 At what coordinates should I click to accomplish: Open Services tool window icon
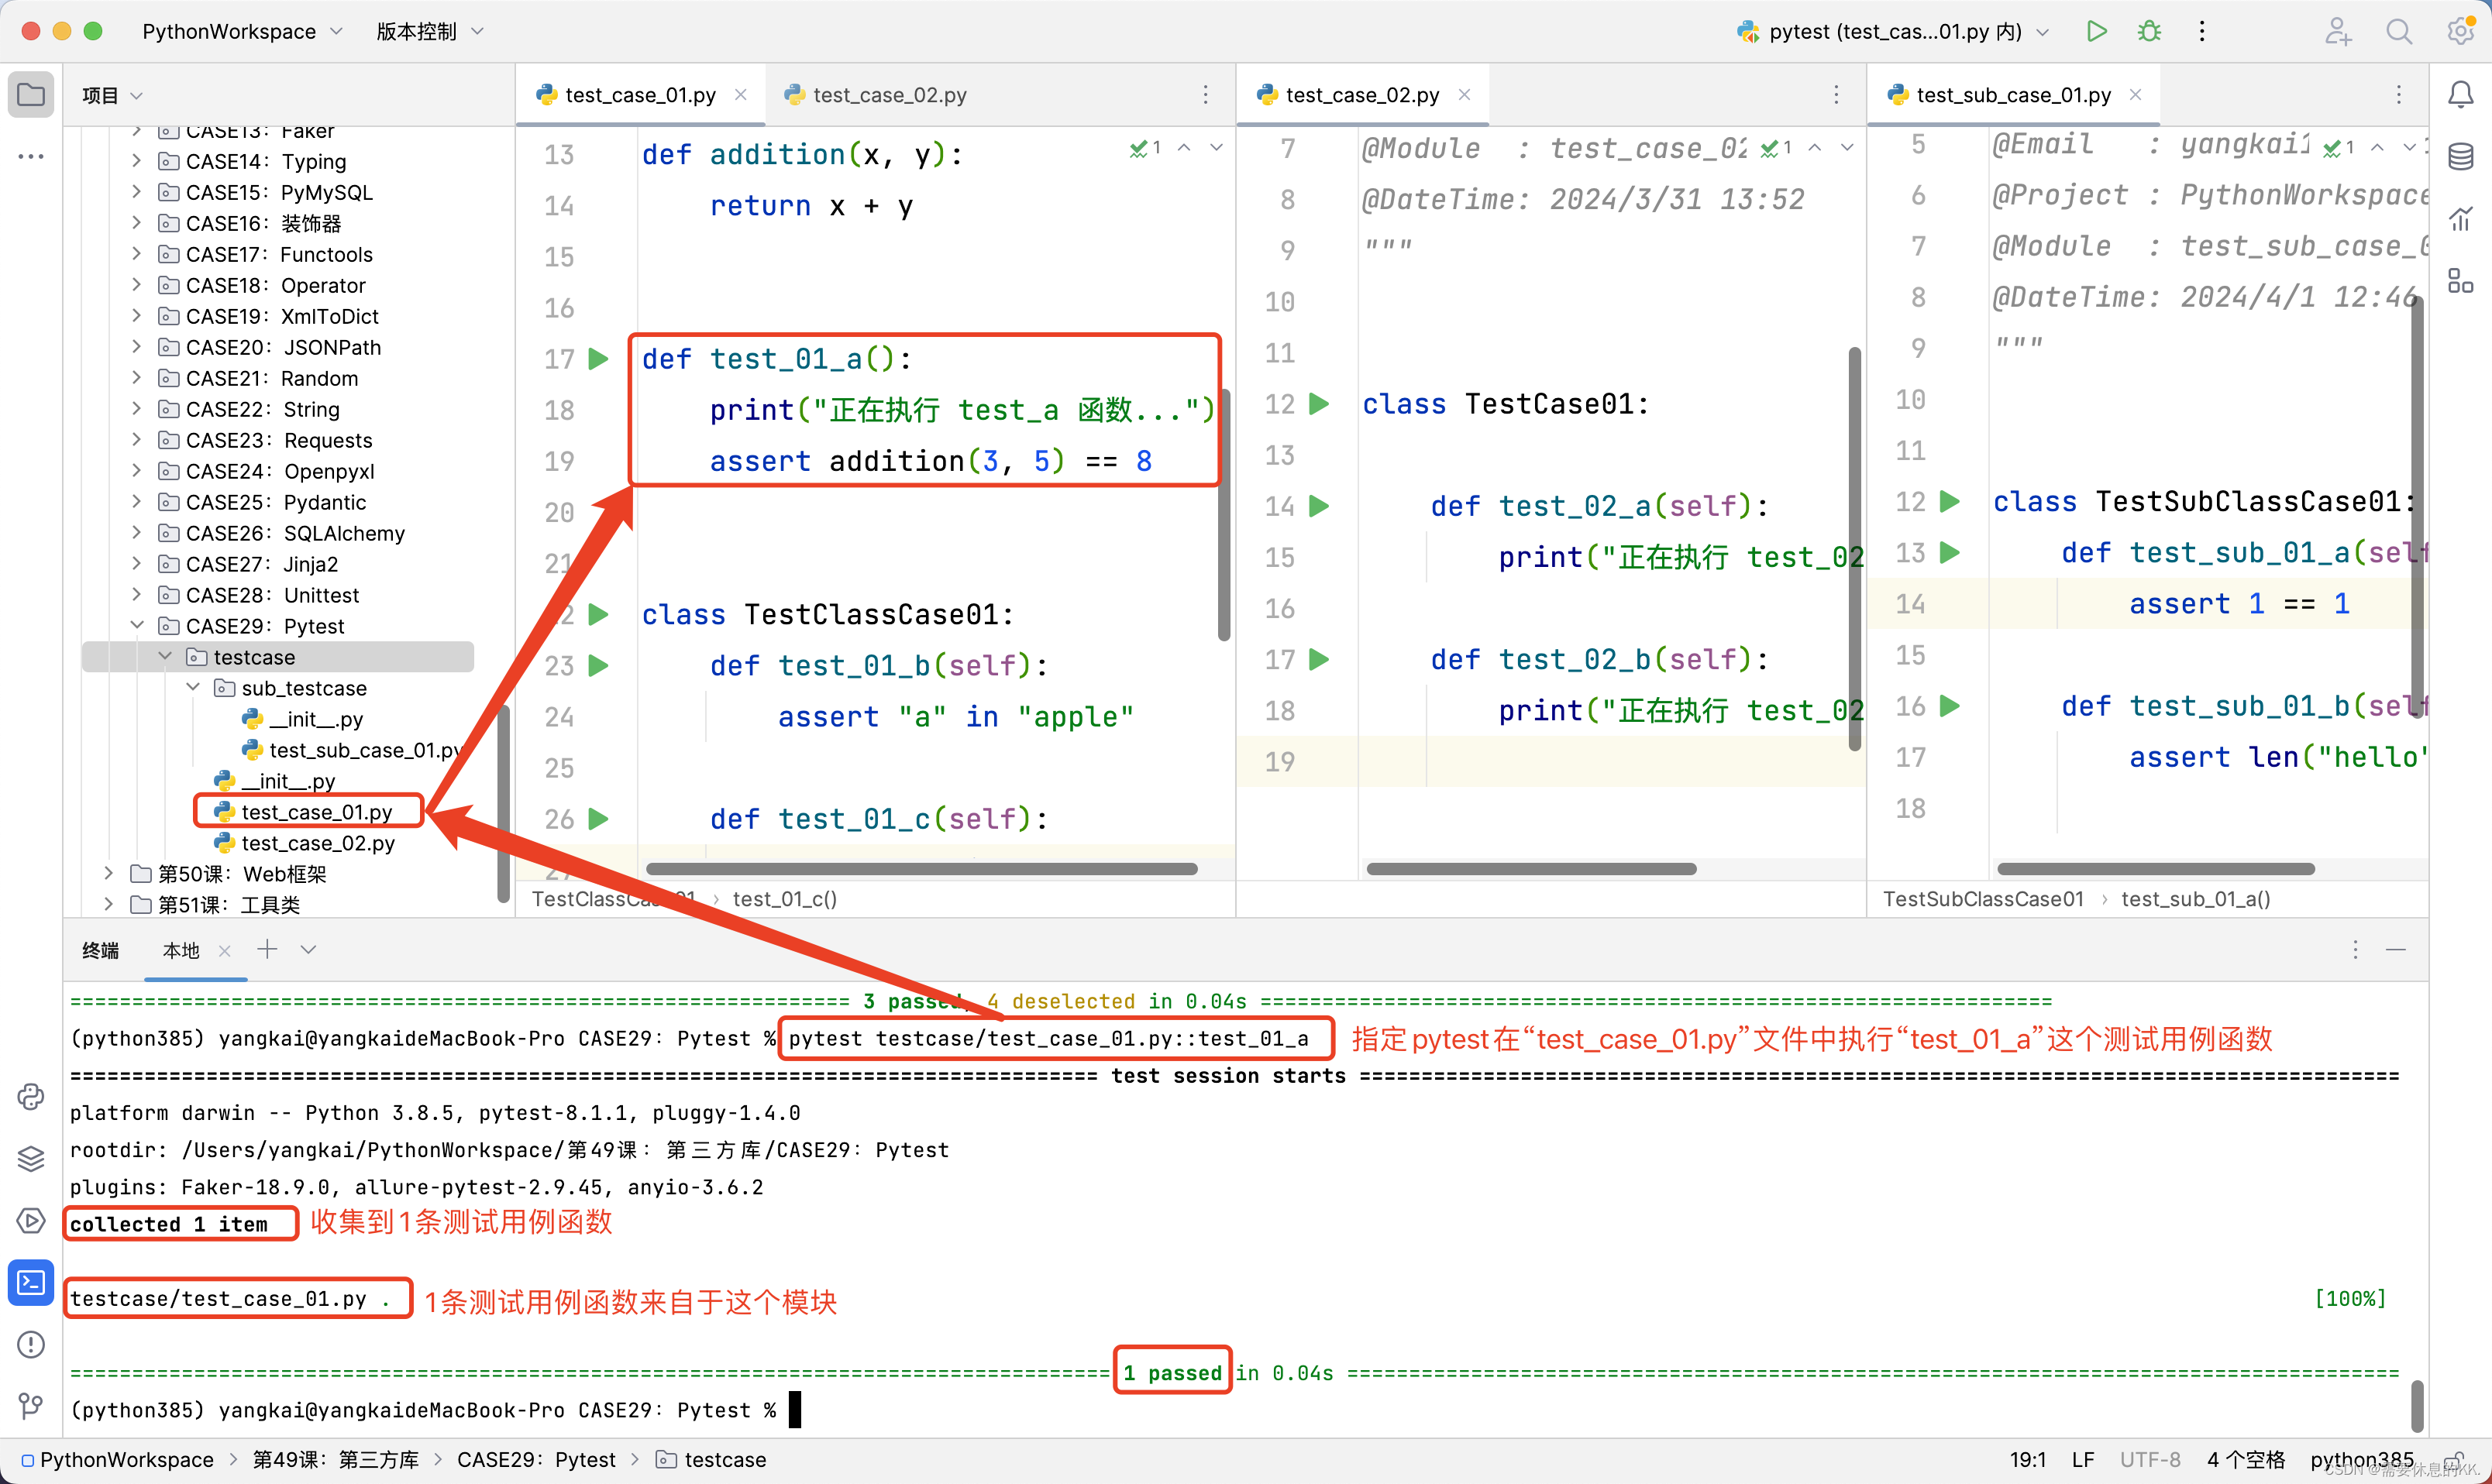[31, 1220]
